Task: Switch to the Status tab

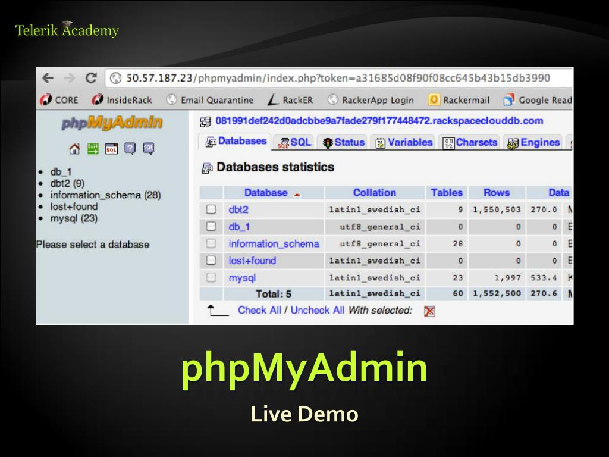Action: click(343, 143)
